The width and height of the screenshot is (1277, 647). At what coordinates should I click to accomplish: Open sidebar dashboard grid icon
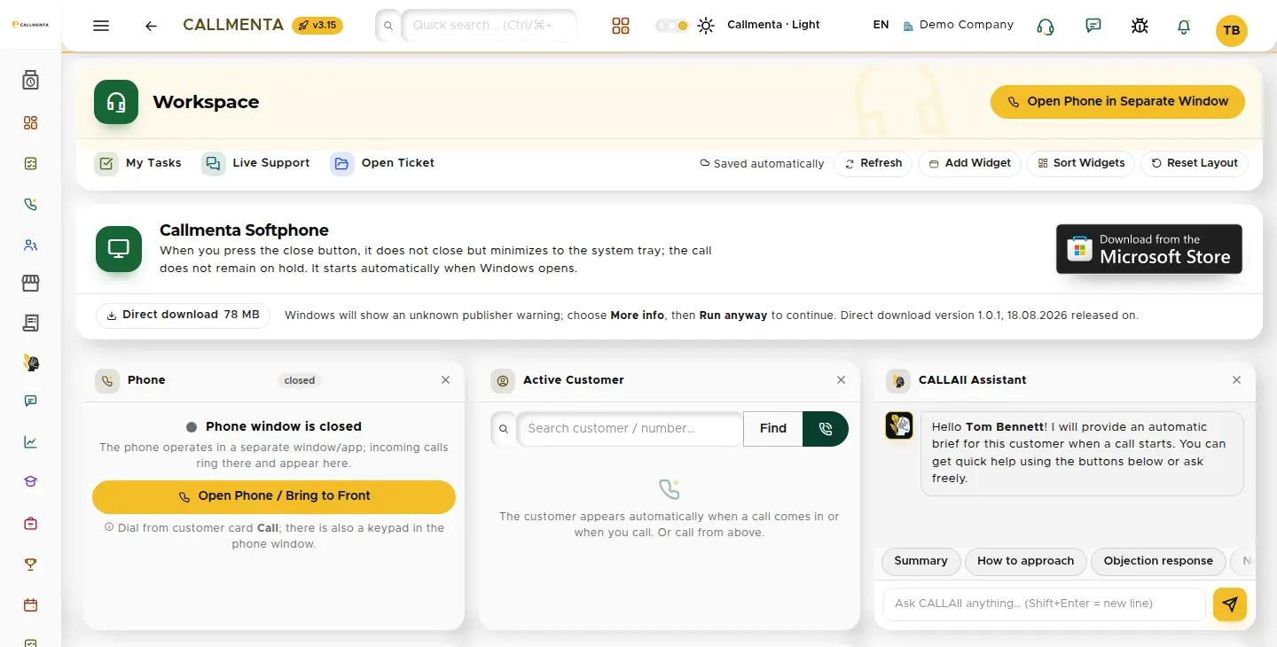31,123
